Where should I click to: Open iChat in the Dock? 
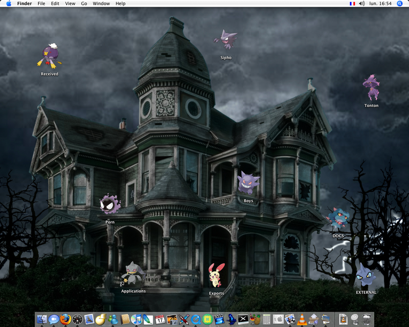pos(54,319)
